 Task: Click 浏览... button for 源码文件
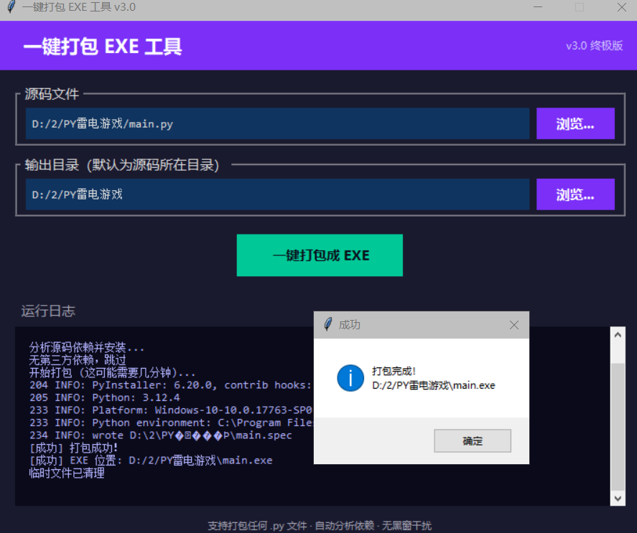(x=575, y=123)
